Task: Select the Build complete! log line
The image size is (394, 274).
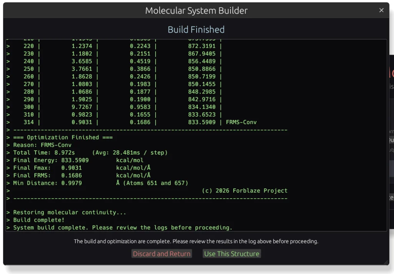Action: 39,220
